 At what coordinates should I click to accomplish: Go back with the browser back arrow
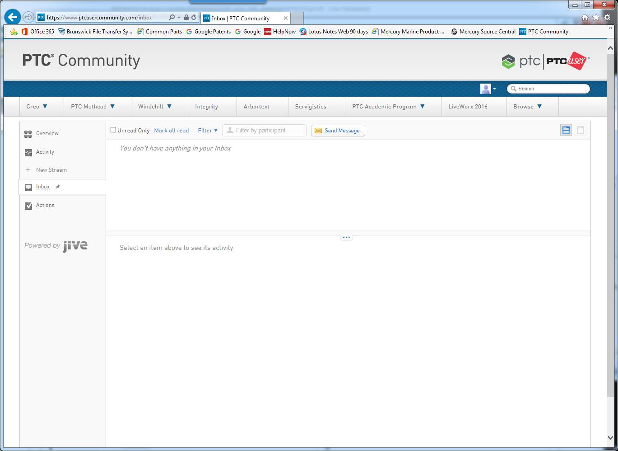(x=13, y=17)
